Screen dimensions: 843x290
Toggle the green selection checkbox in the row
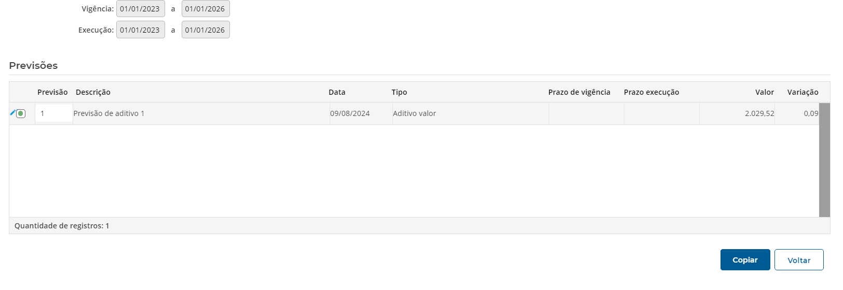21,113
